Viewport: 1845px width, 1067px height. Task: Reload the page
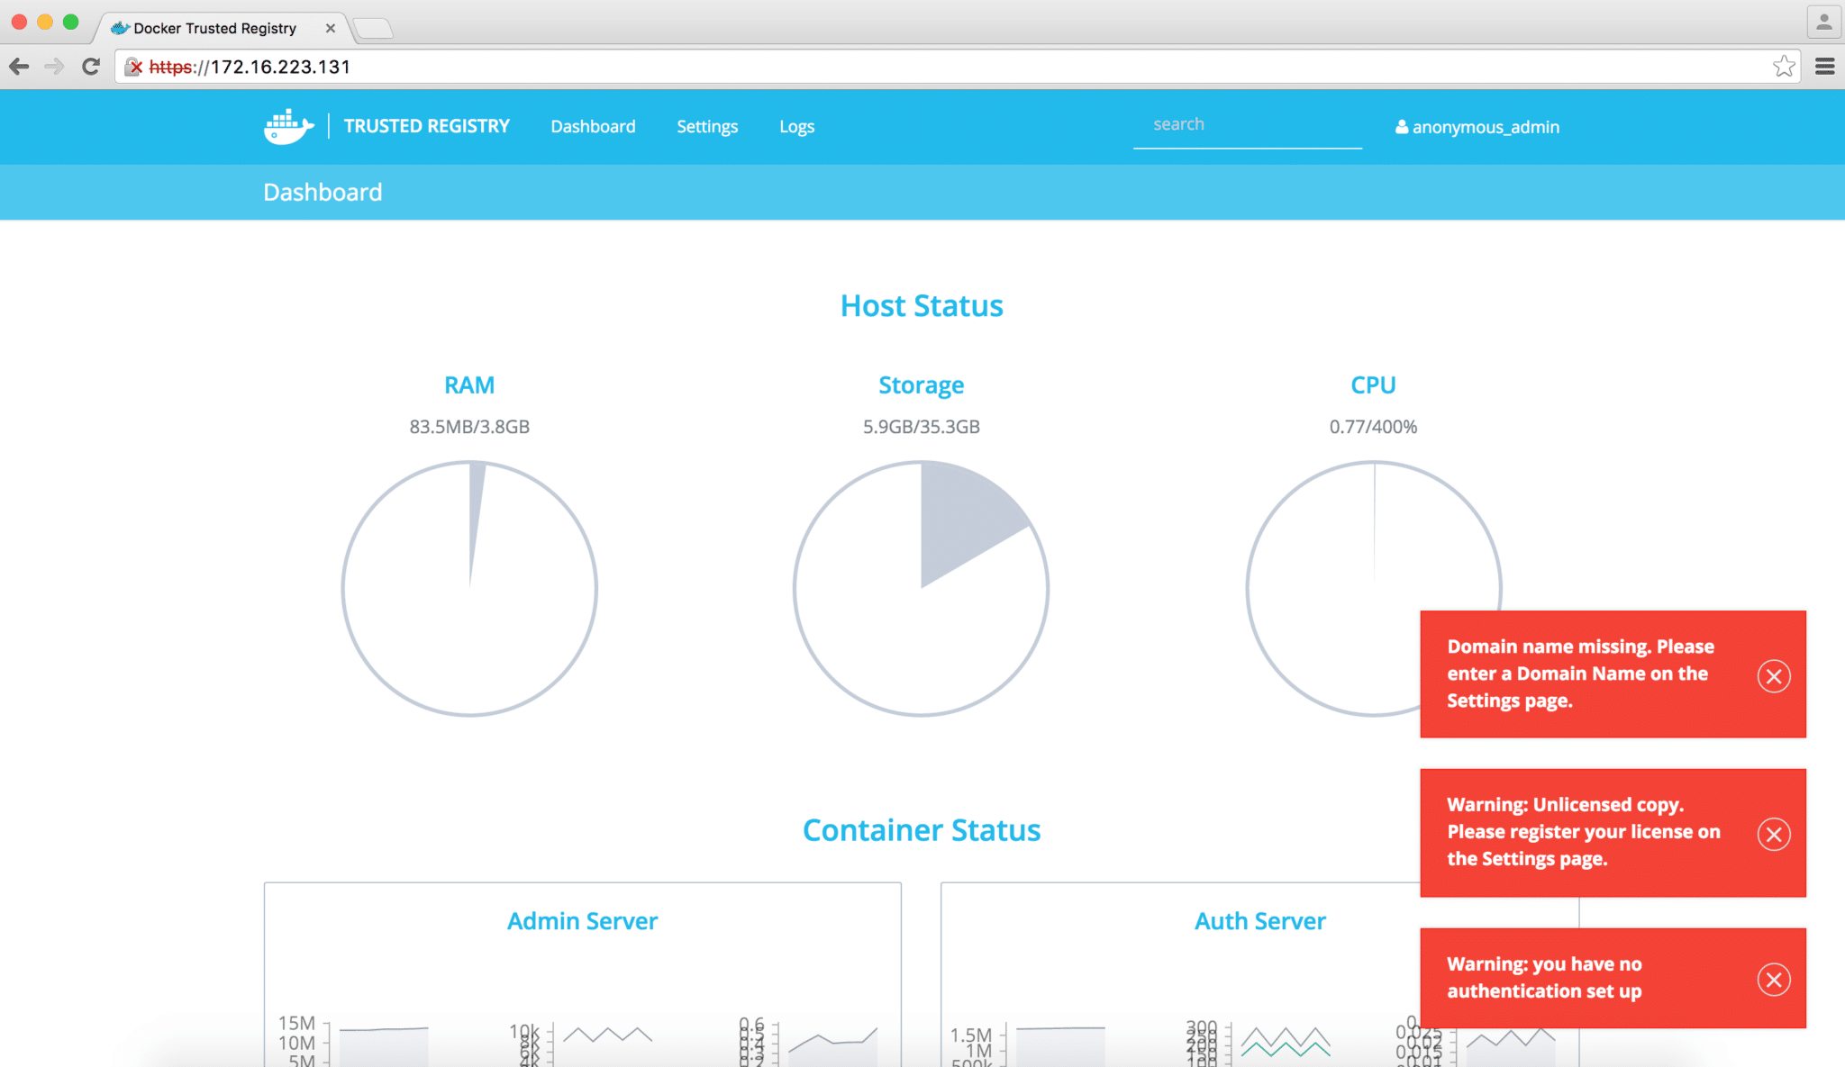90,67
